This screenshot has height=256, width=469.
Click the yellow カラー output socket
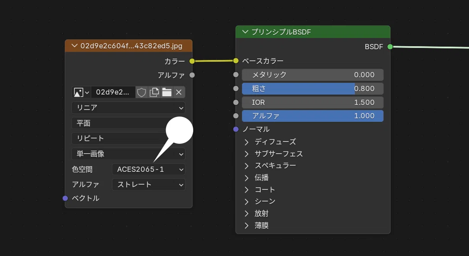point(192,61)
